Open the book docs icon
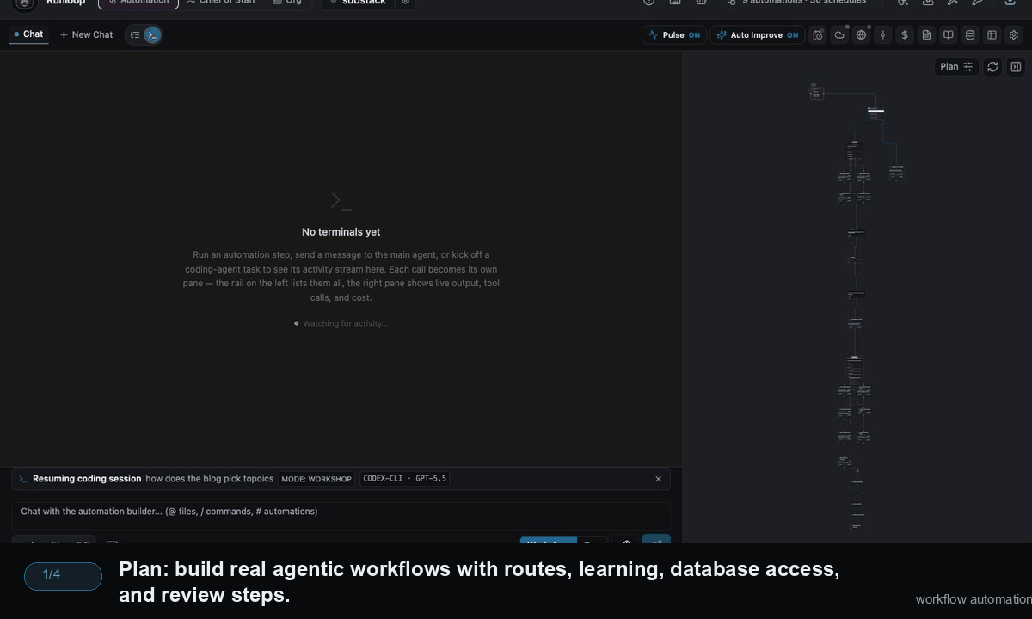The image size is (1032, 619). tap(949, 35)
